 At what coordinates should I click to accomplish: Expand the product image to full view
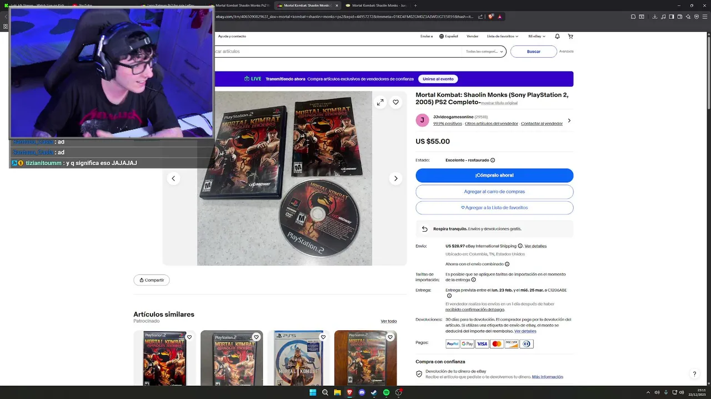(x=380, y=102)
